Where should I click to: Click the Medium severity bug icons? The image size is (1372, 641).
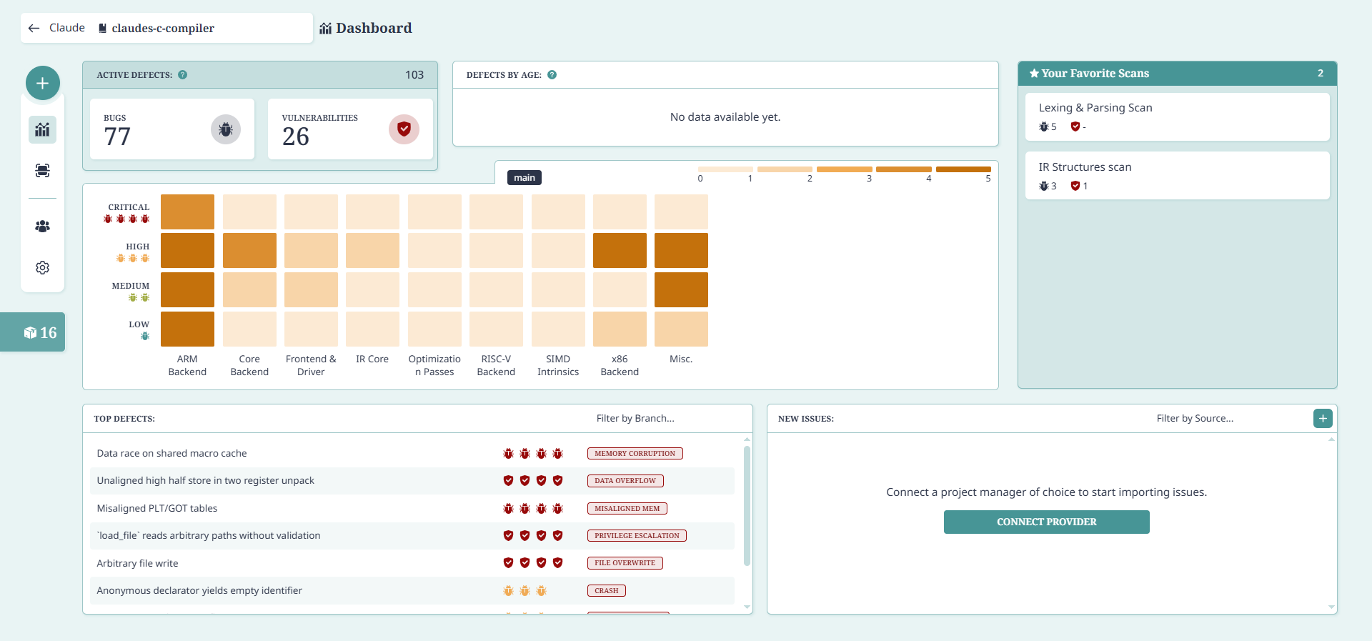tap(139, 297)
